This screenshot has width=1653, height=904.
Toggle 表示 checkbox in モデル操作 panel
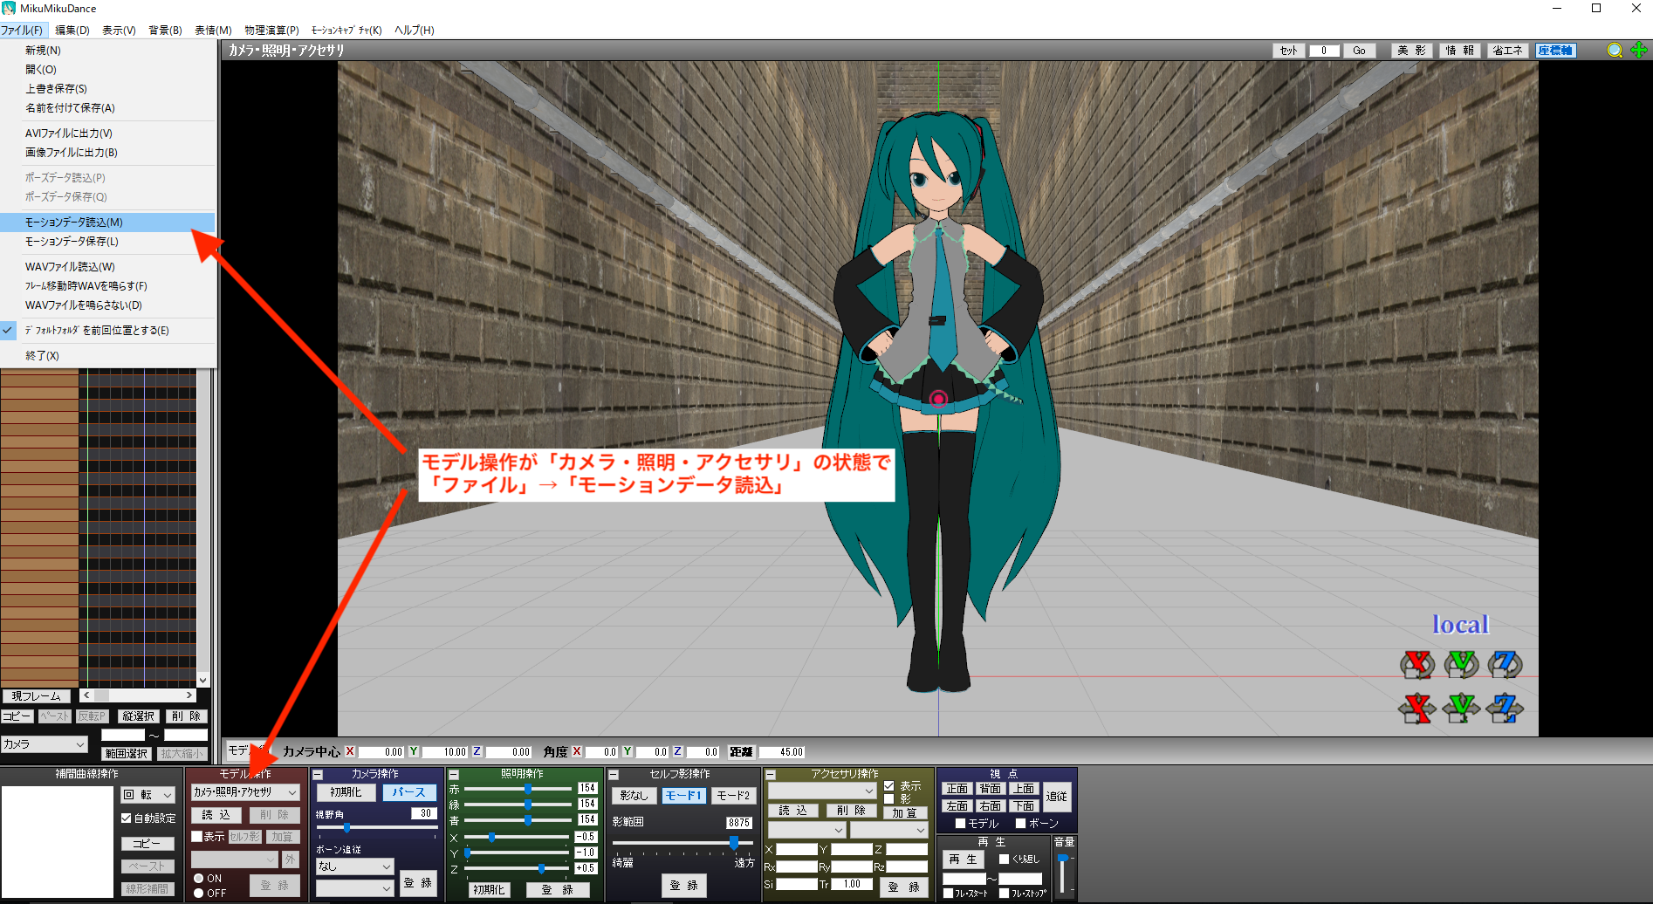(197, 837)
